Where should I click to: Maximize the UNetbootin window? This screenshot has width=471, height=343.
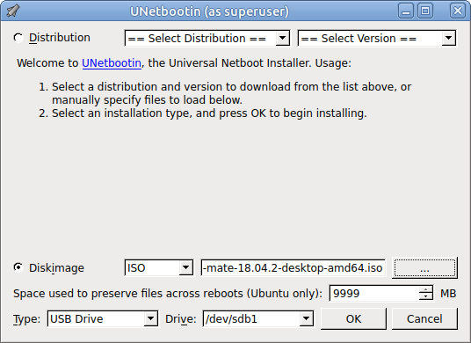tap(425, 11)
